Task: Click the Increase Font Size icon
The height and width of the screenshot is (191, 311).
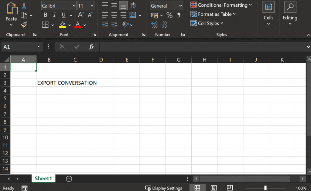Action: point(80,15)
